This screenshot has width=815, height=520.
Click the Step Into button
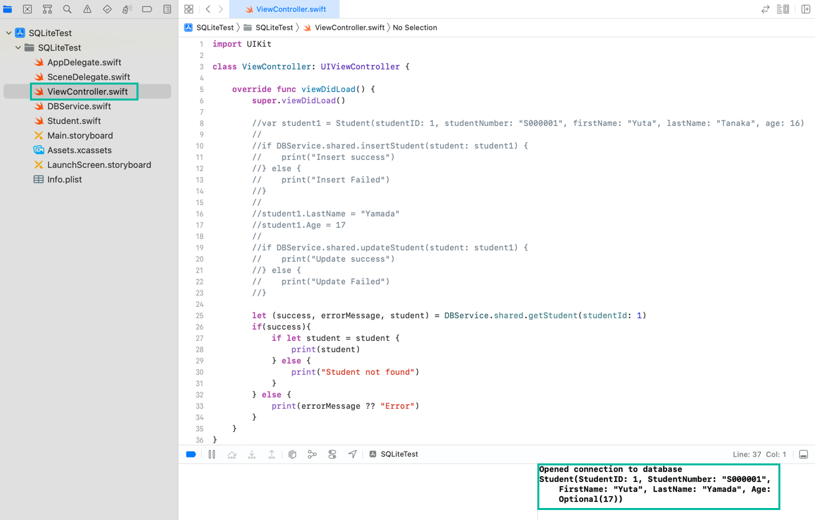point(252,454)
